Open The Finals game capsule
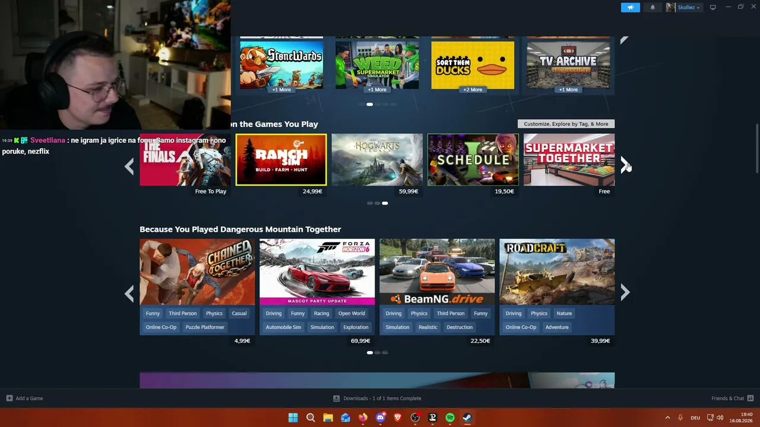 pos(185,160)
